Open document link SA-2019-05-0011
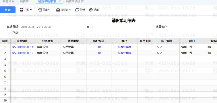 tap(22, 47)
